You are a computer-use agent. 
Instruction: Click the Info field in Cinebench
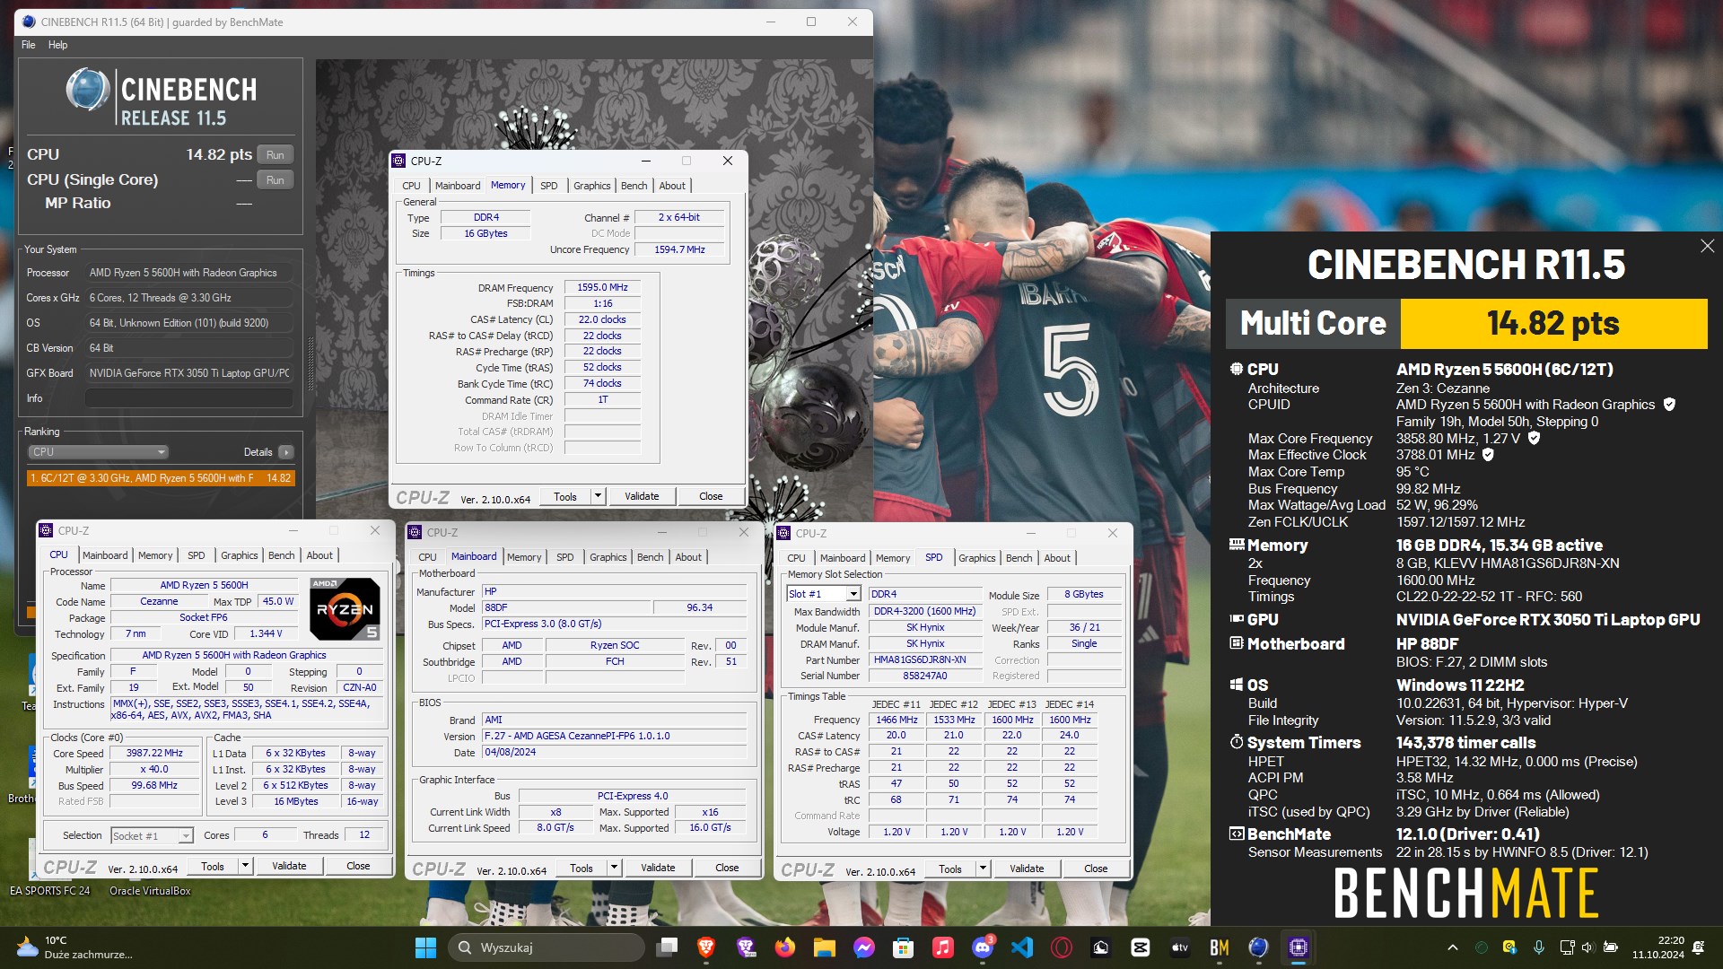tap(189, 398)
